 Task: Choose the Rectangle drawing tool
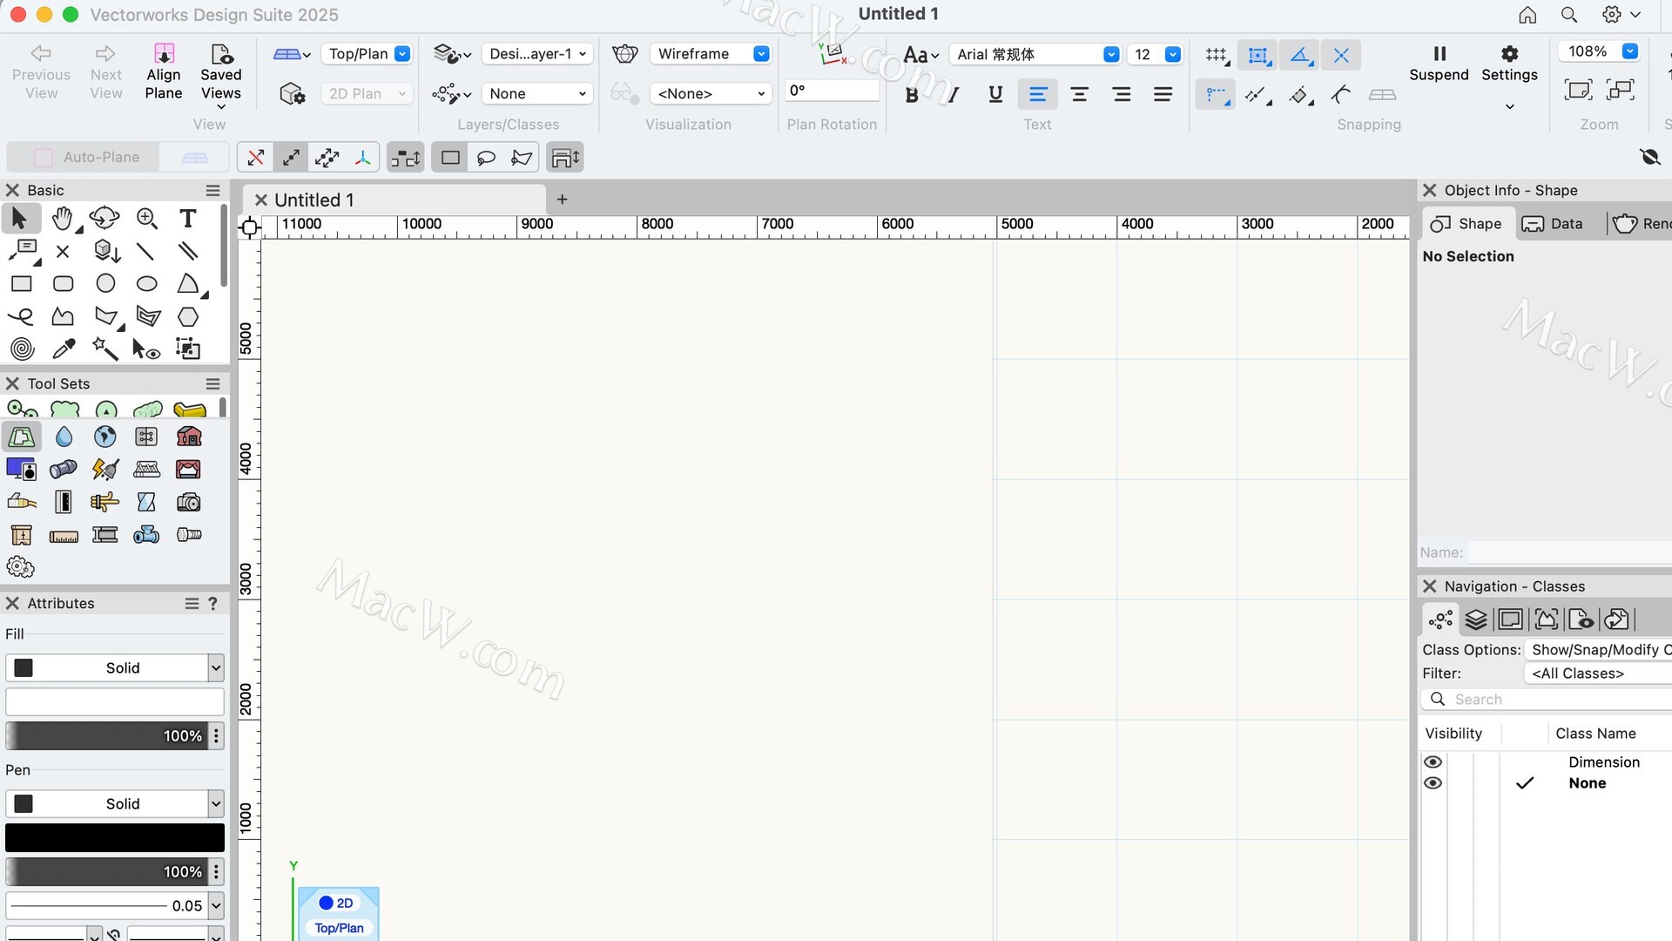[x=21, y=284]
